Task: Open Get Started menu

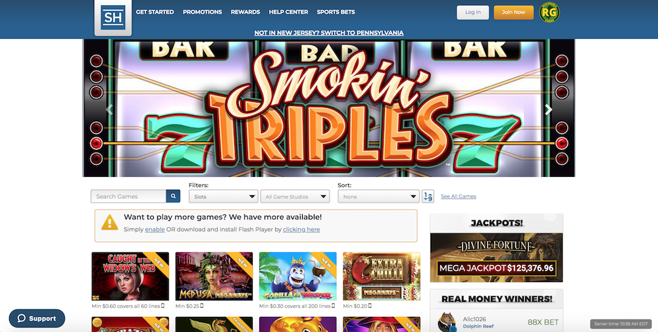Action: click(155, 12)
